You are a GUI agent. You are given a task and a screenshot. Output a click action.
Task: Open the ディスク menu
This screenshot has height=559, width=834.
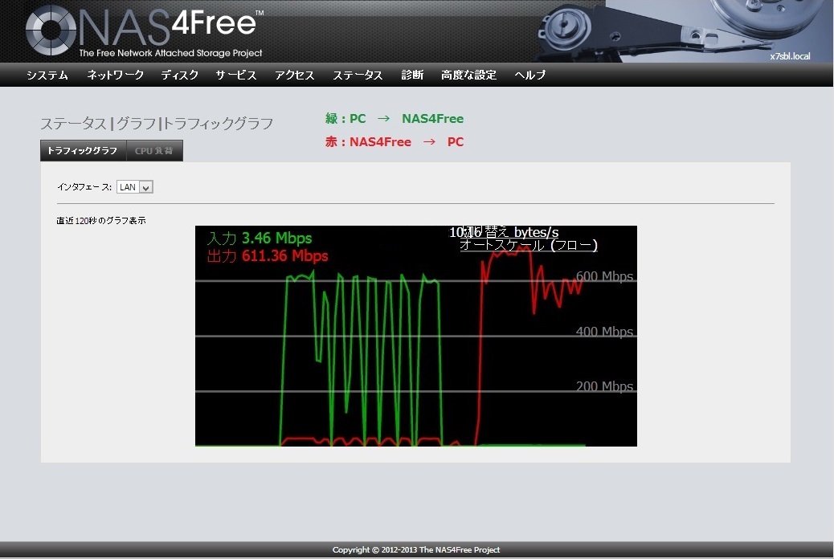point(180,75)
